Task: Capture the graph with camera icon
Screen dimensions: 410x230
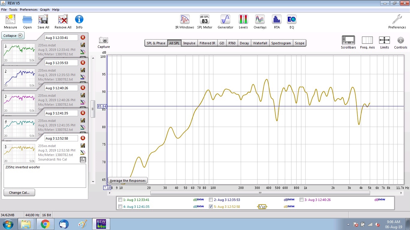Action: click(104, 40)
